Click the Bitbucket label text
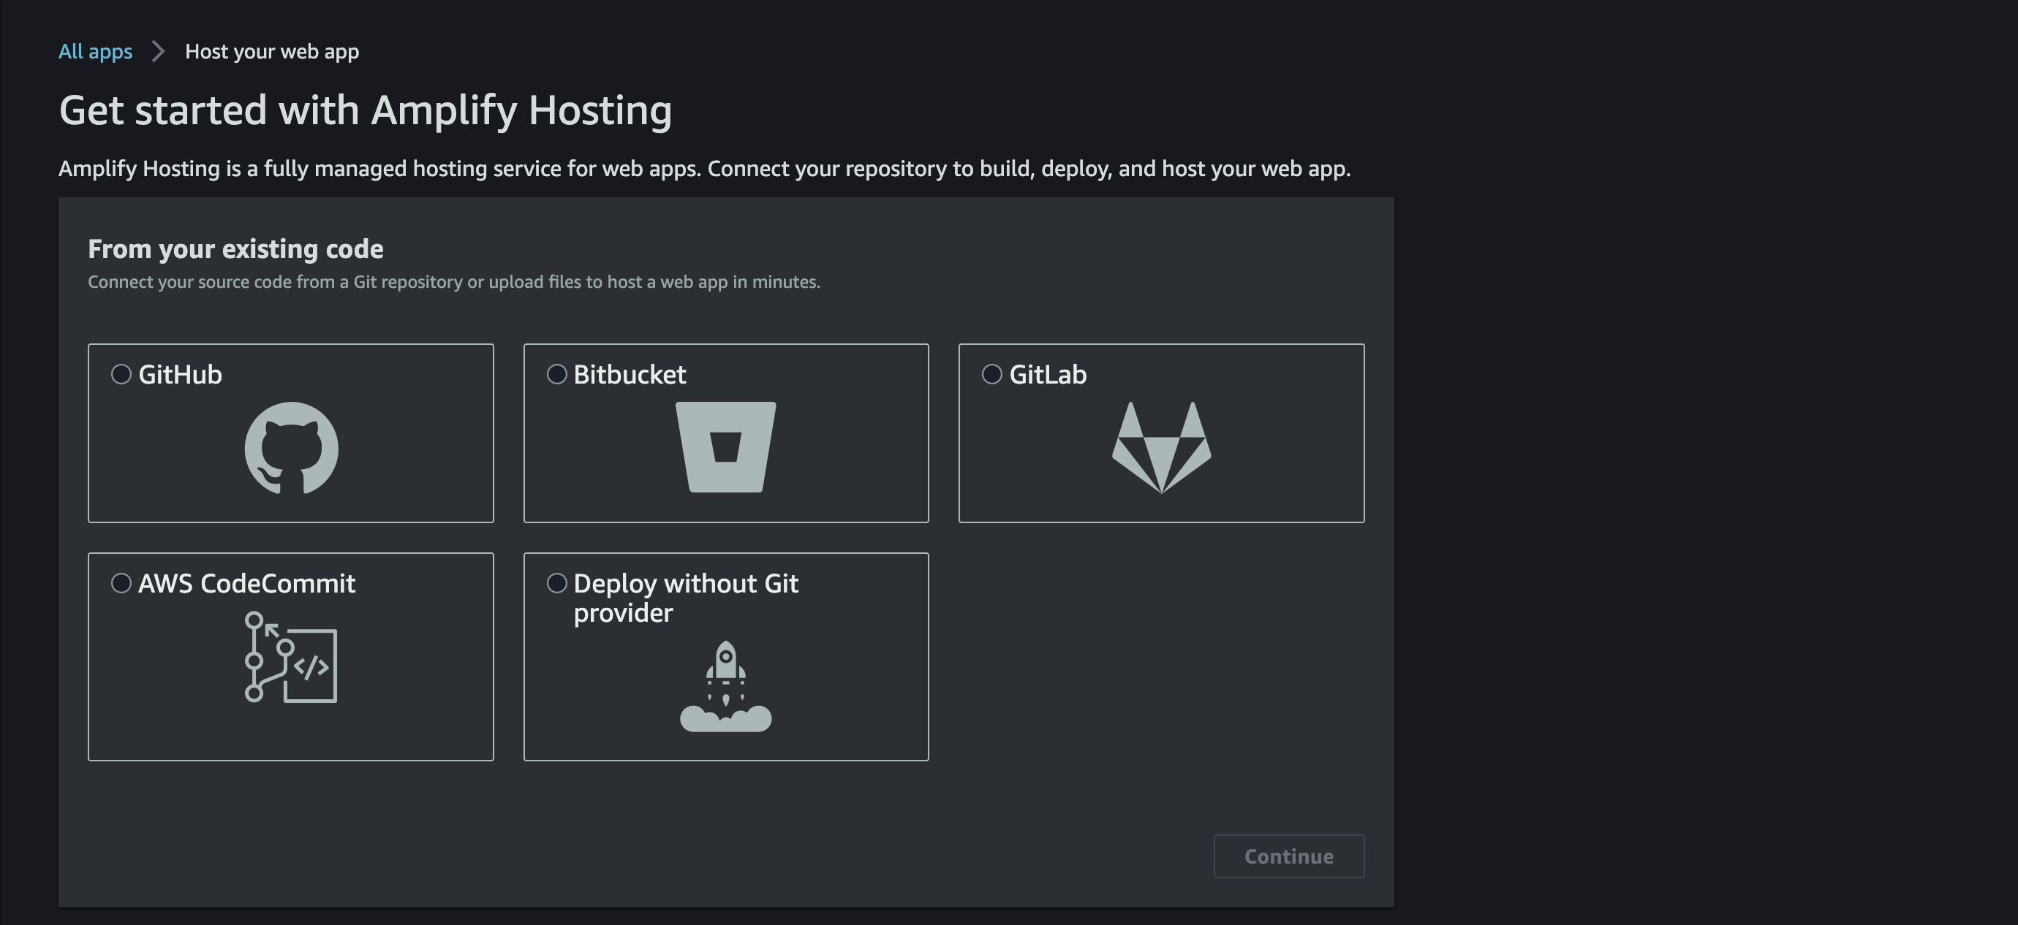2018x925 pixels. tap(630, 374)
